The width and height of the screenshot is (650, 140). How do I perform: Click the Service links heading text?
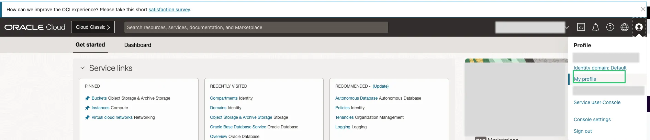click(x=111, y=68)
